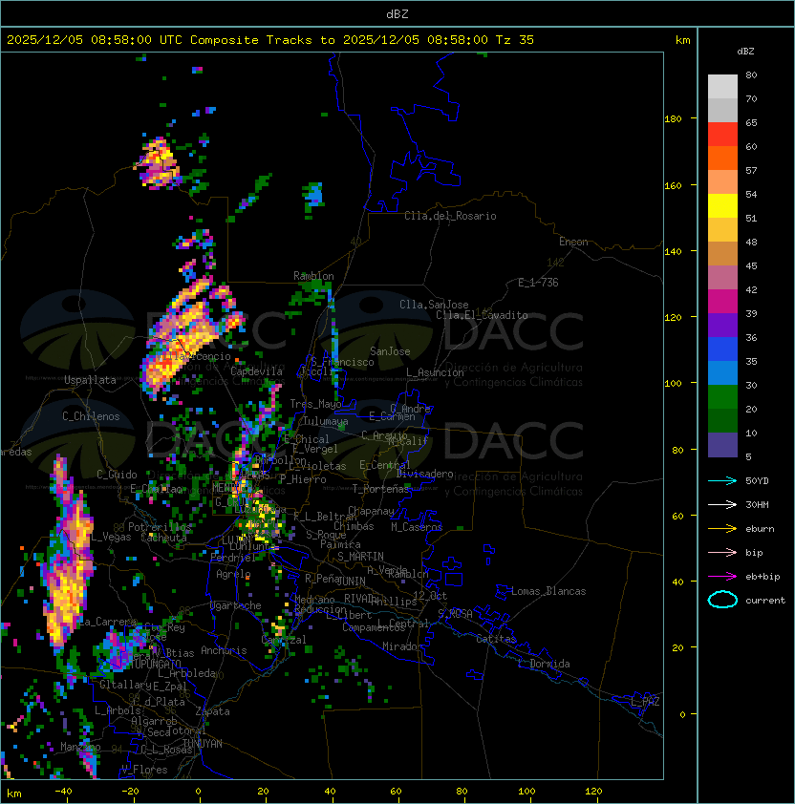Click the isolated blue echo north of Ramblon
795x804 pixels.
pyautogui.click(x=313, y=196)
